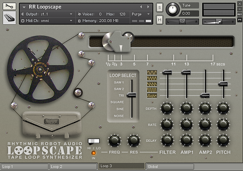
Task: Click the PITCH depth knob
Action: click(x=223, y=108)
